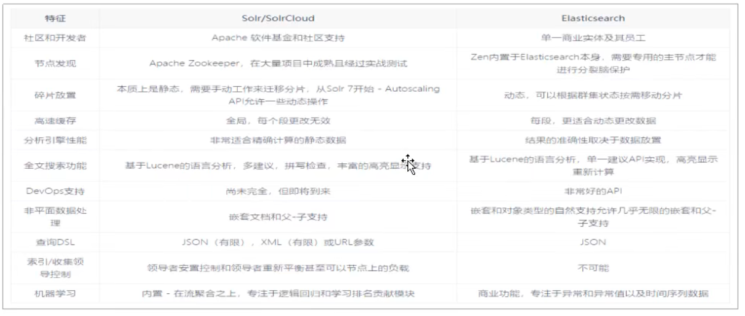Select cell "全局，每个段更改无效"
This screenshot has width=745, height=316.
click(279, 121)
